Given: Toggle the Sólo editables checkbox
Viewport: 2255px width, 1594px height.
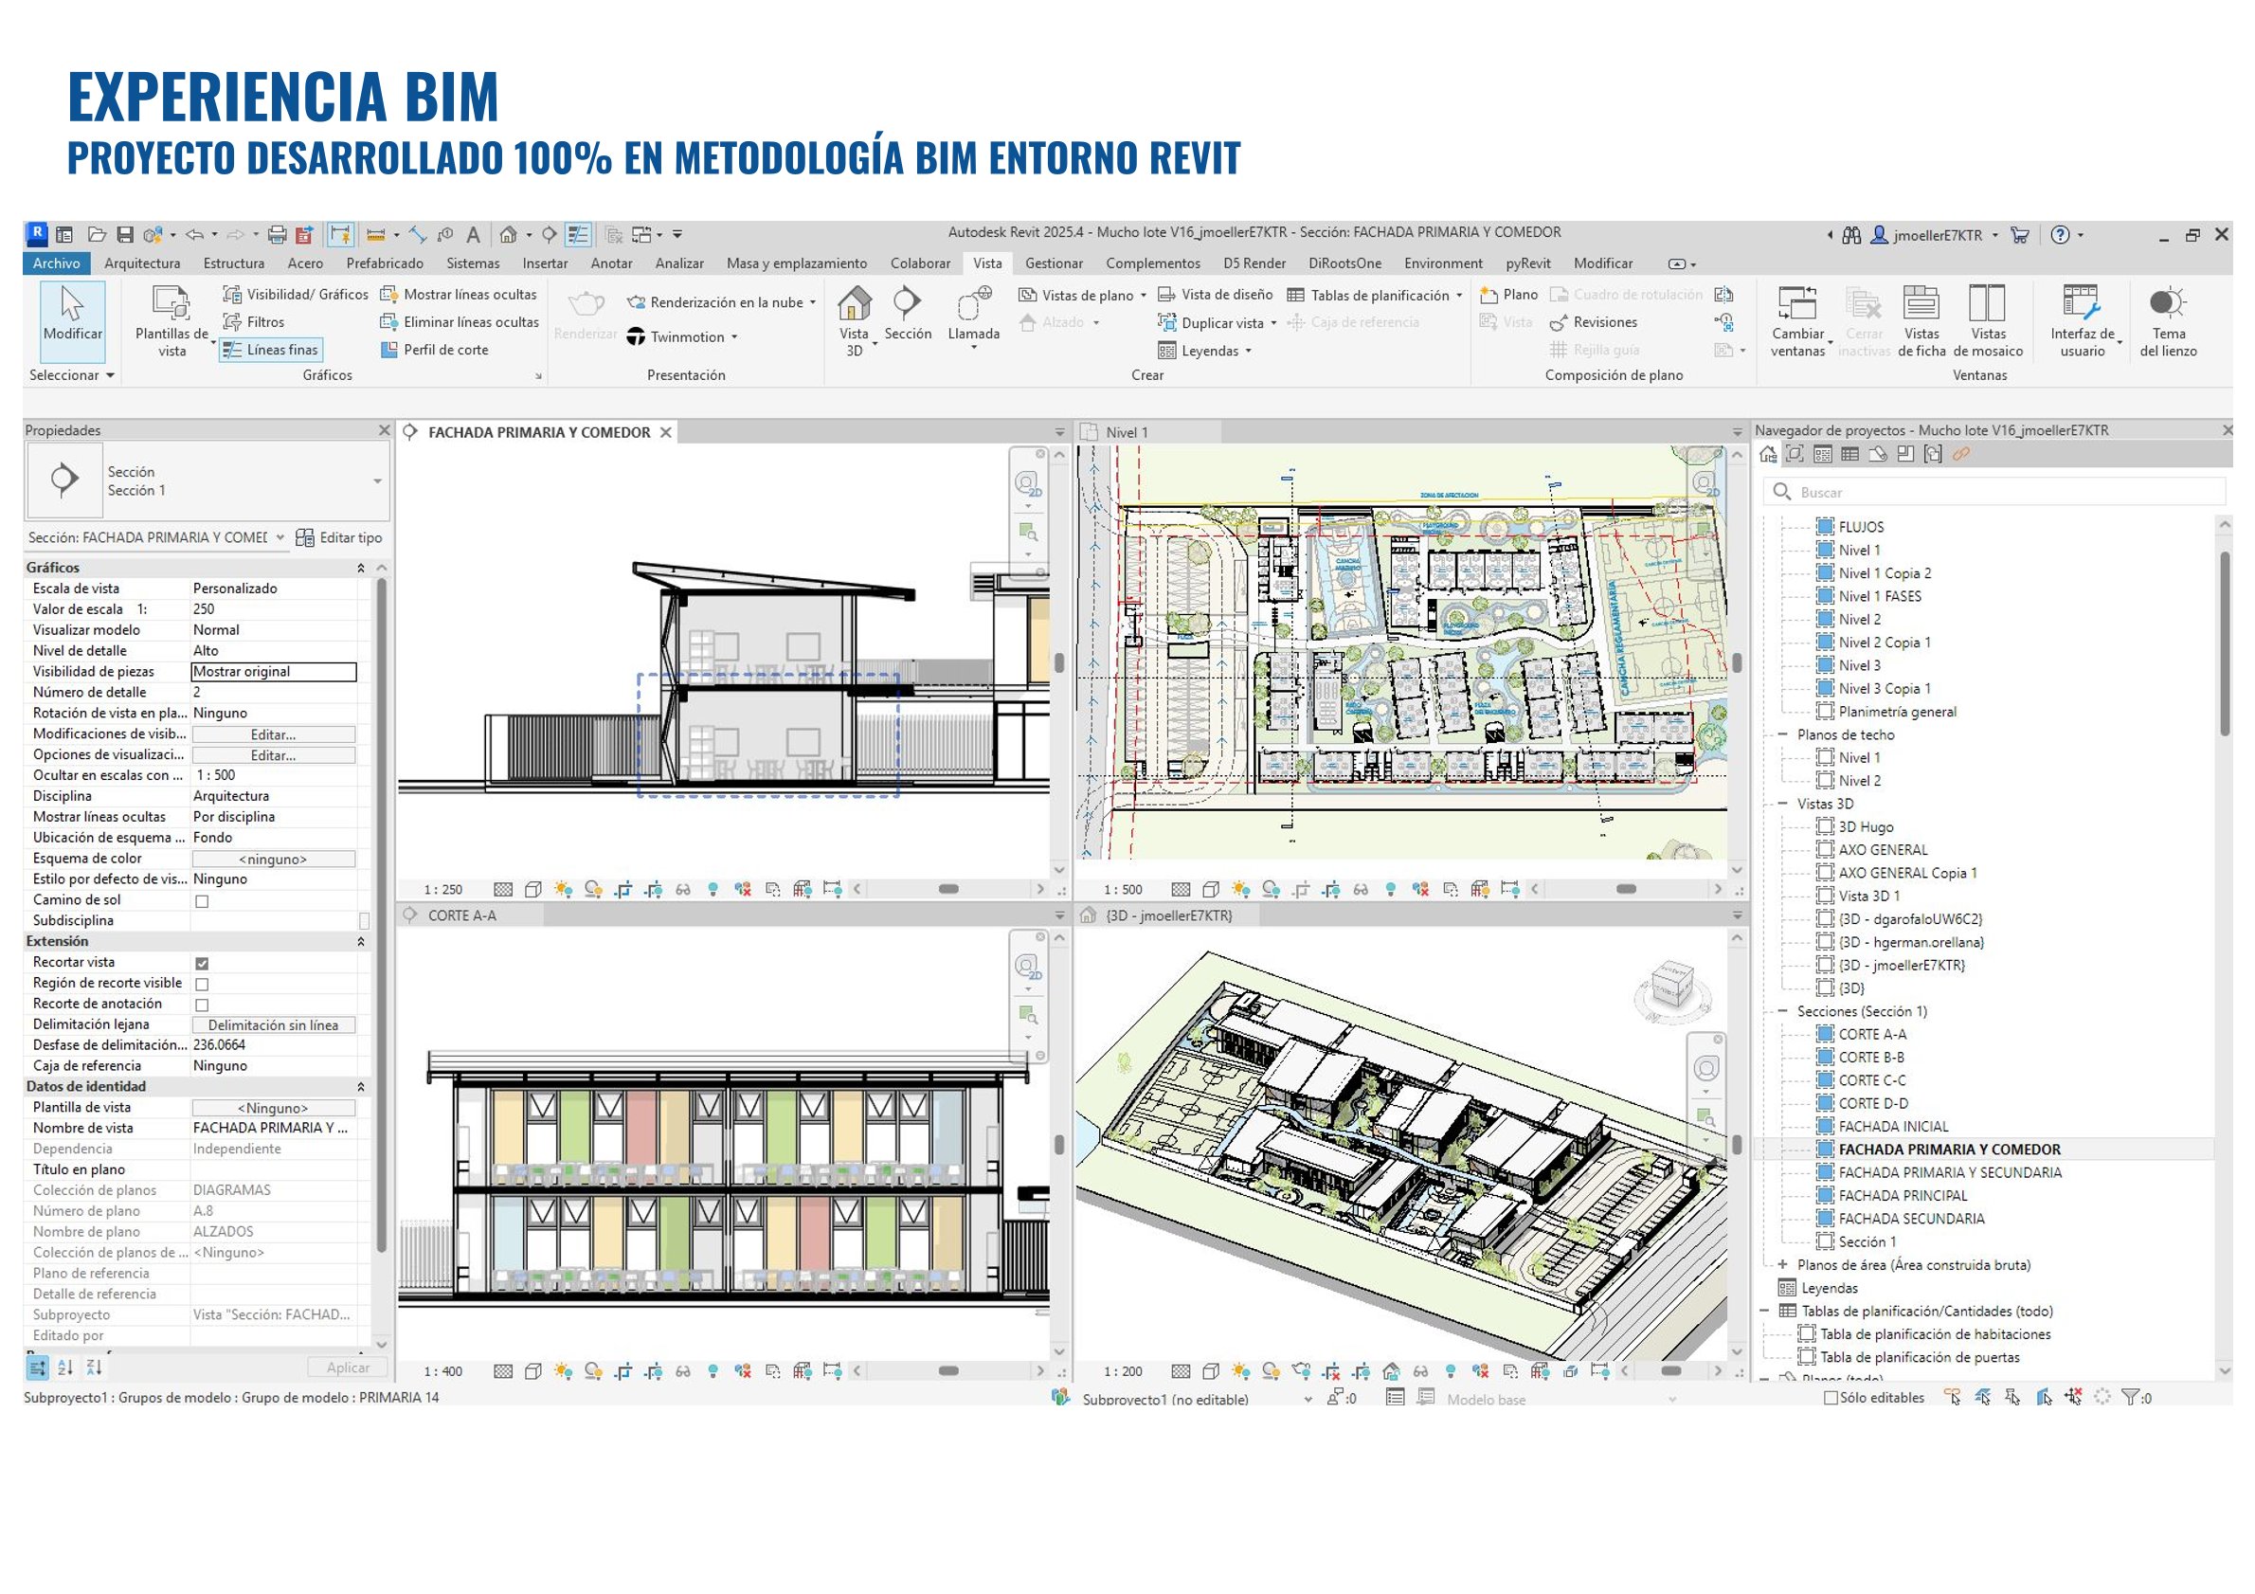Looking at the screenshot, I should 1831,1398.
